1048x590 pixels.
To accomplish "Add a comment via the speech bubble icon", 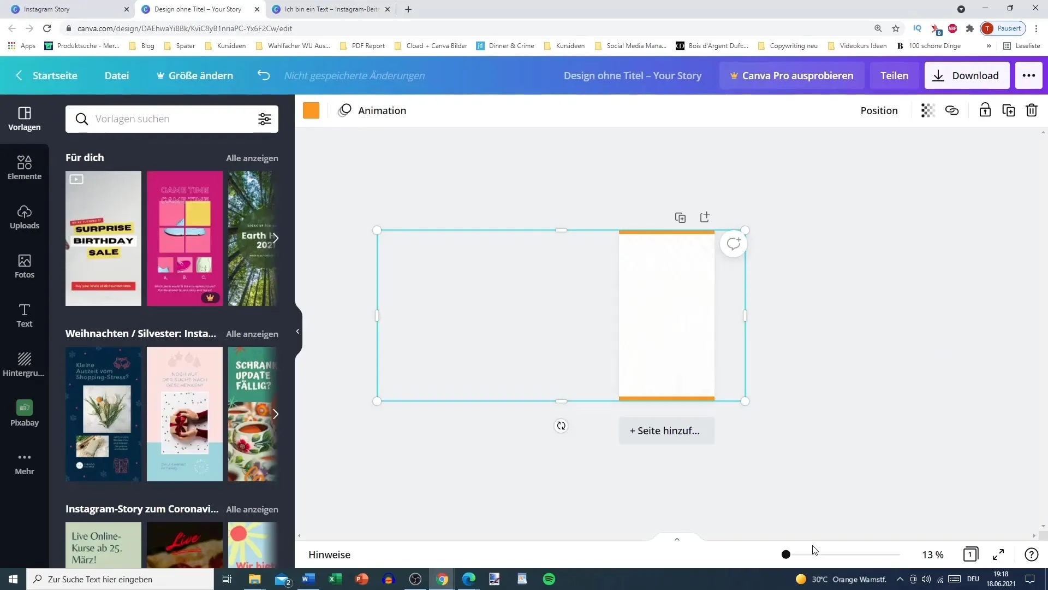I will (x=734, y=244).
